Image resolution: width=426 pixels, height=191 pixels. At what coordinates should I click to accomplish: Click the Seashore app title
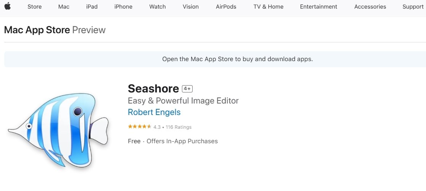pyautogui.click(x=153, y=89)
